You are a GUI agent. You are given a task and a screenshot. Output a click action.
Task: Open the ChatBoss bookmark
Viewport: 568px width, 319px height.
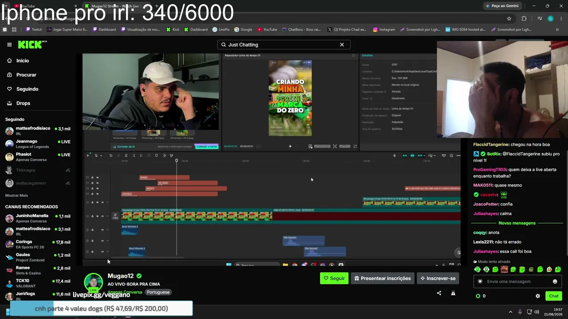[x=301, y=30]
